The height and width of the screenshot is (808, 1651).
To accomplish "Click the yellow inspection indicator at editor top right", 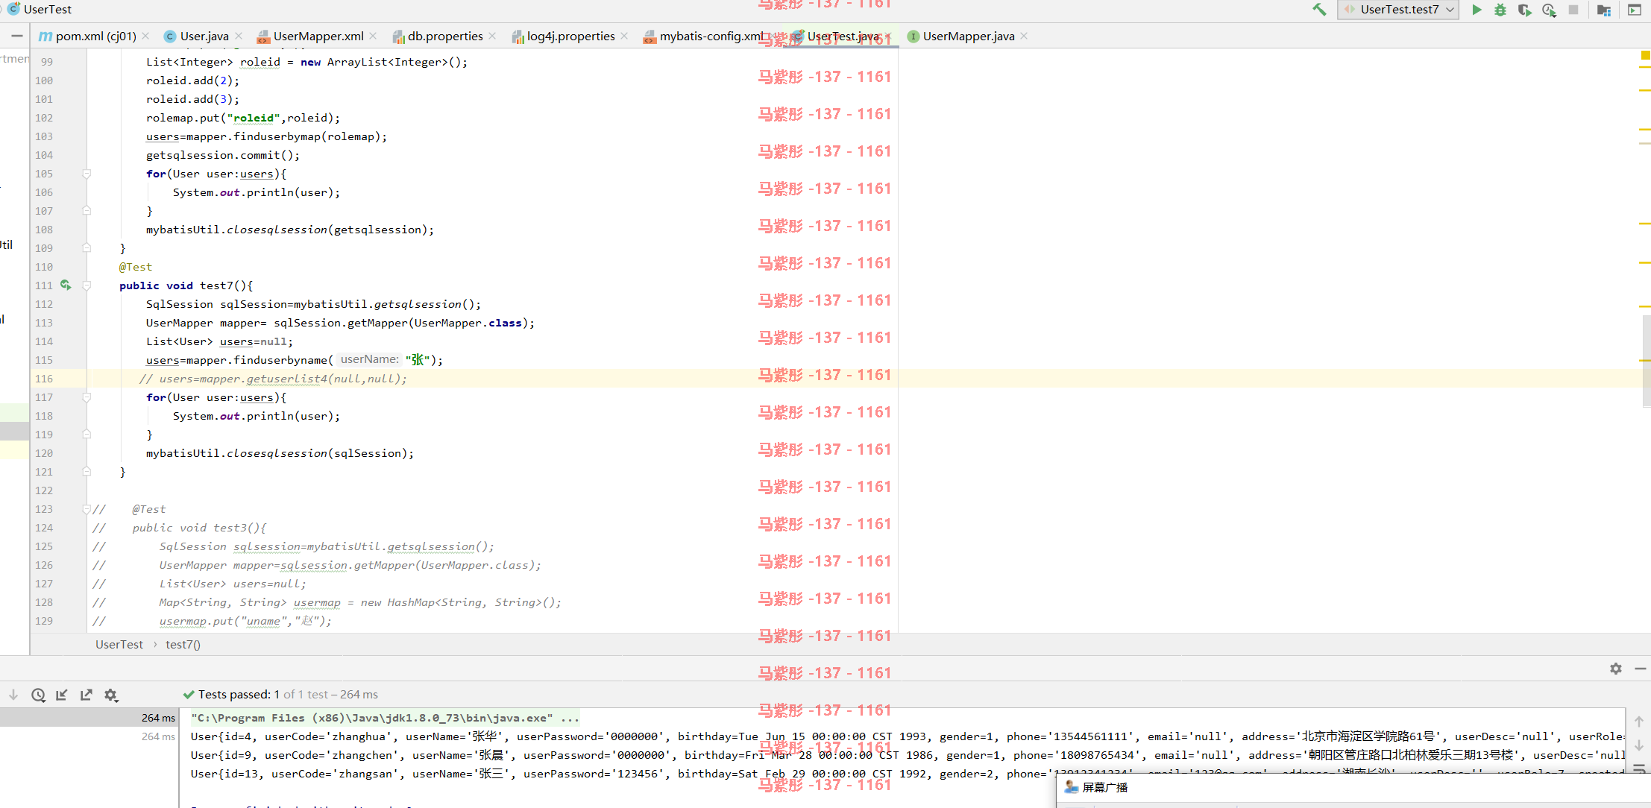I will (x=1645, y=55).
